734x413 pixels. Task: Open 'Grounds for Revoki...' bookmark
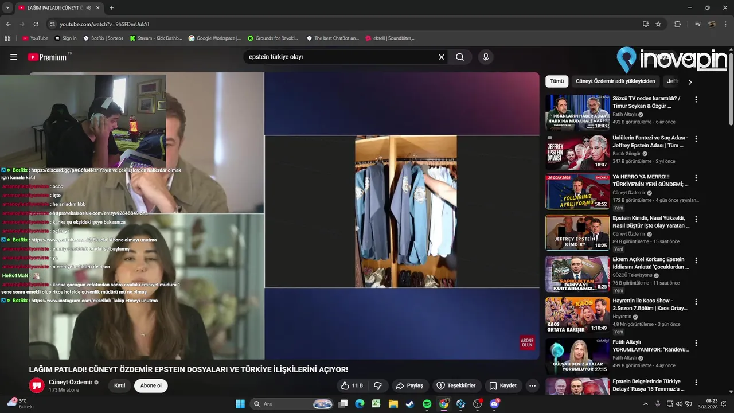[273, 38]
